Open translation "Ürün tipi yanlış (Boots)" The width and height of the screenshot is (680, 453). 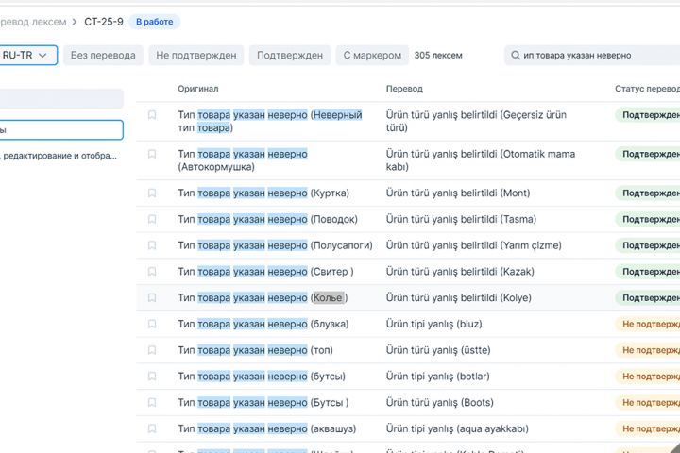[x=440, y=403]
